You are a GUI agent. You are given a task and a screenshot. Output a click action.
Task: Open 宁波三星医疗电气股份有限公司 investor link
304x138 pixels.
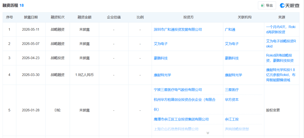pyautogui.click(x=178, y=90)
